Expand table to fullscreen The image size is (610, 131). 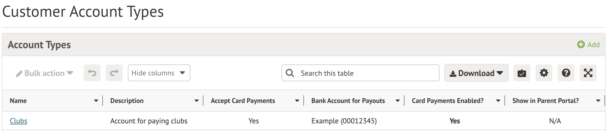pyautogui.click(x=588, y=73)
